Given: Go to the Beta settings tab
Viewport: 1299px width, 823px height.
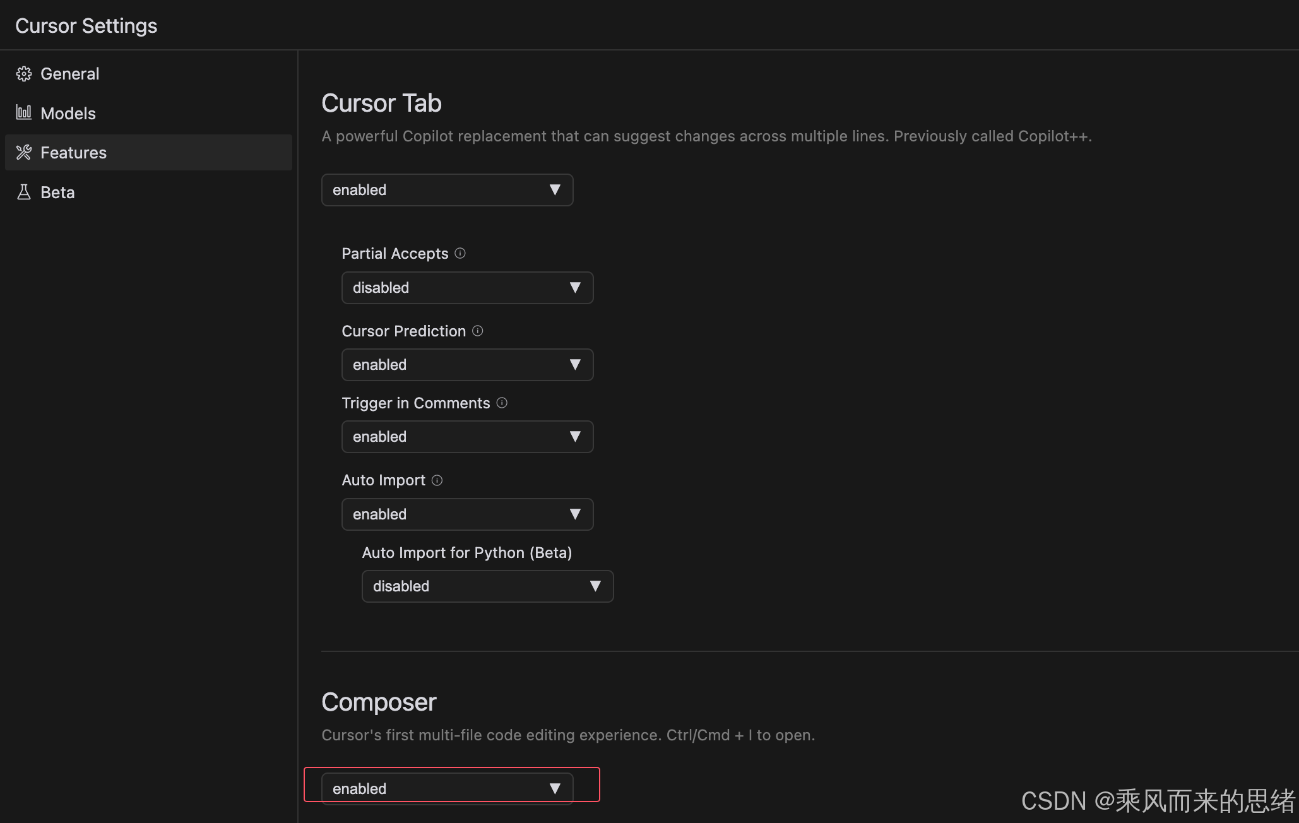Looking at the screenshot, I should (148, 192).
